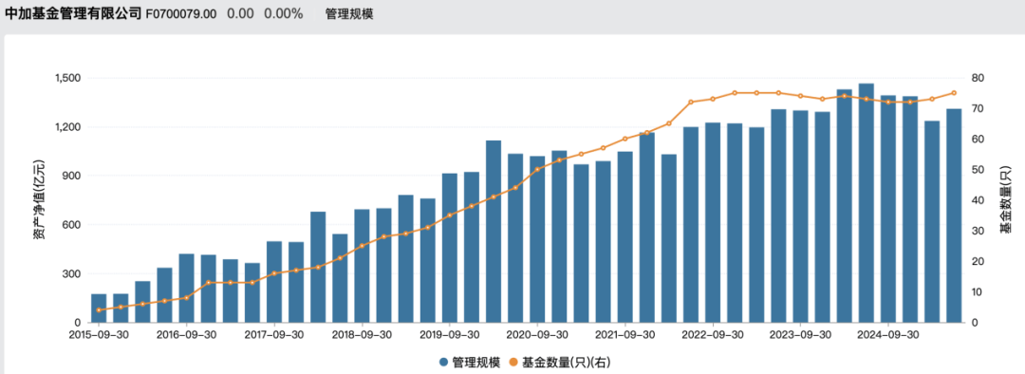This screenshot has width=1025, height=374.
Task: Click the bar above 2022-09-30 label
Action: pos(713,222)
